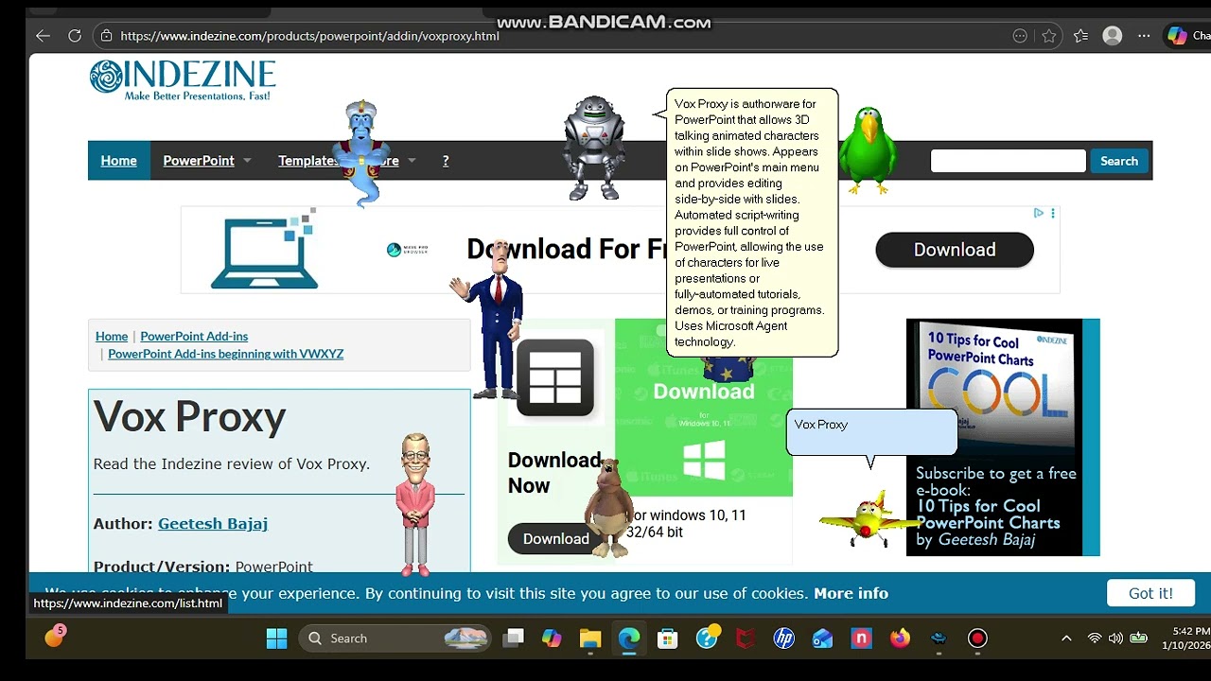Open PowerPoint Add-ins beginning with VWXYZ link
Screen dimensions: 1211x681
(x=226, y=354)
